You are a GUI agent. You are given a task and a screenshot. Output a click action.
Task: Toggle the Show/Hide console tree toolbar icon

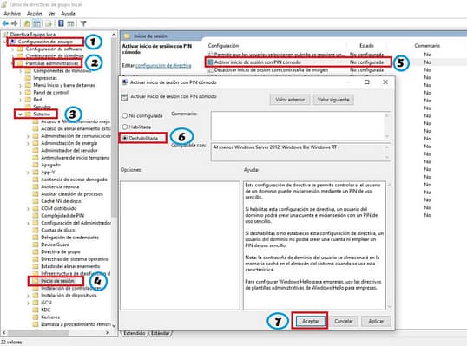36,23
